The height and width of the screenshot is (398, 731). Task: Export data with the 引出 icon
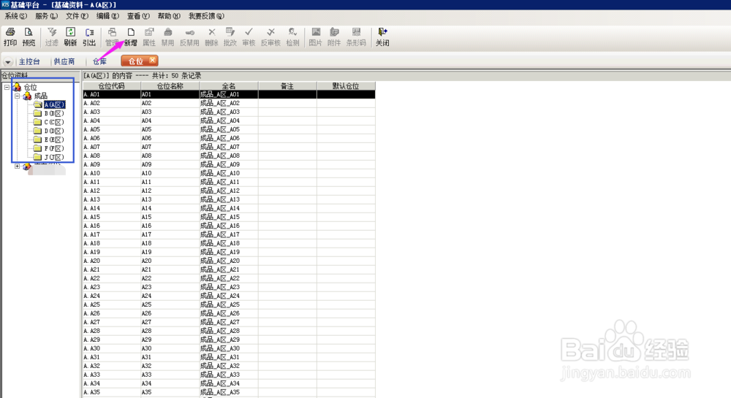click(x=89, y=37)
